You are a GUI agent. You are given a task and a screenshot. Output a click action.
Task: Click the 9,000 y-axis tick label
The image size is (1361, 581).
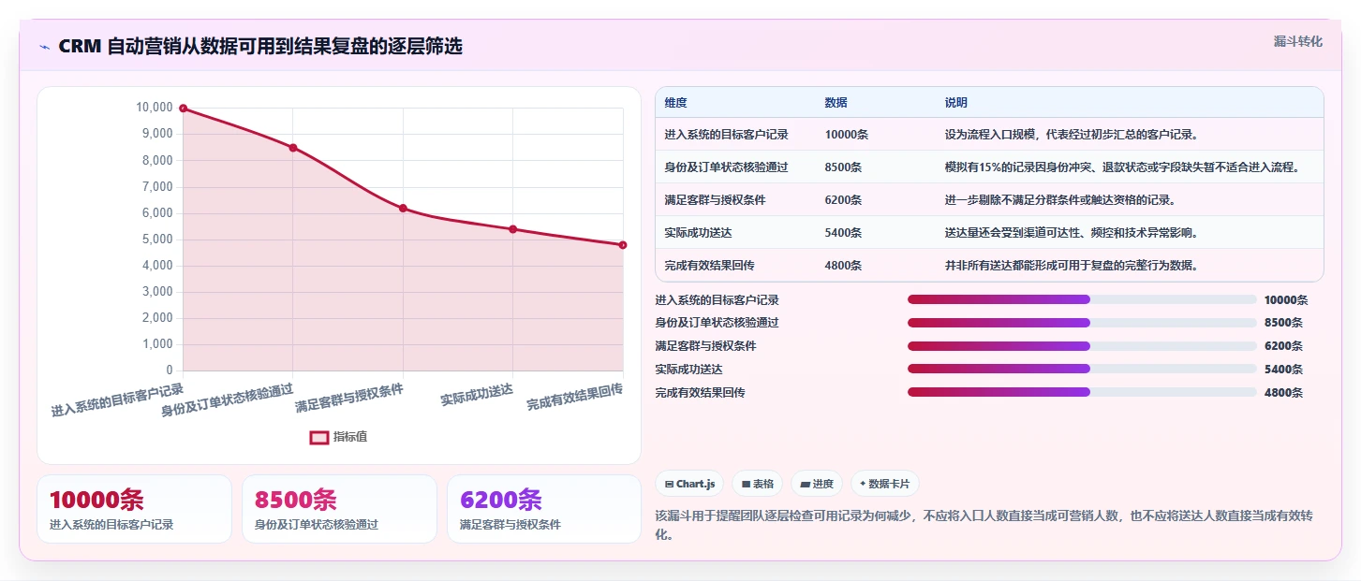(155, 134)
